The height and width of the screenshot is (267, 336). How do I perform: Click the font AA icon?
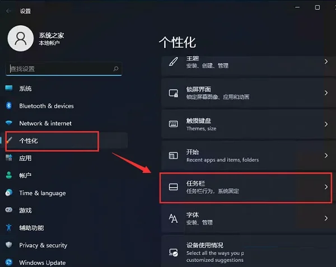pyautogui.click(x=173, y=218)
